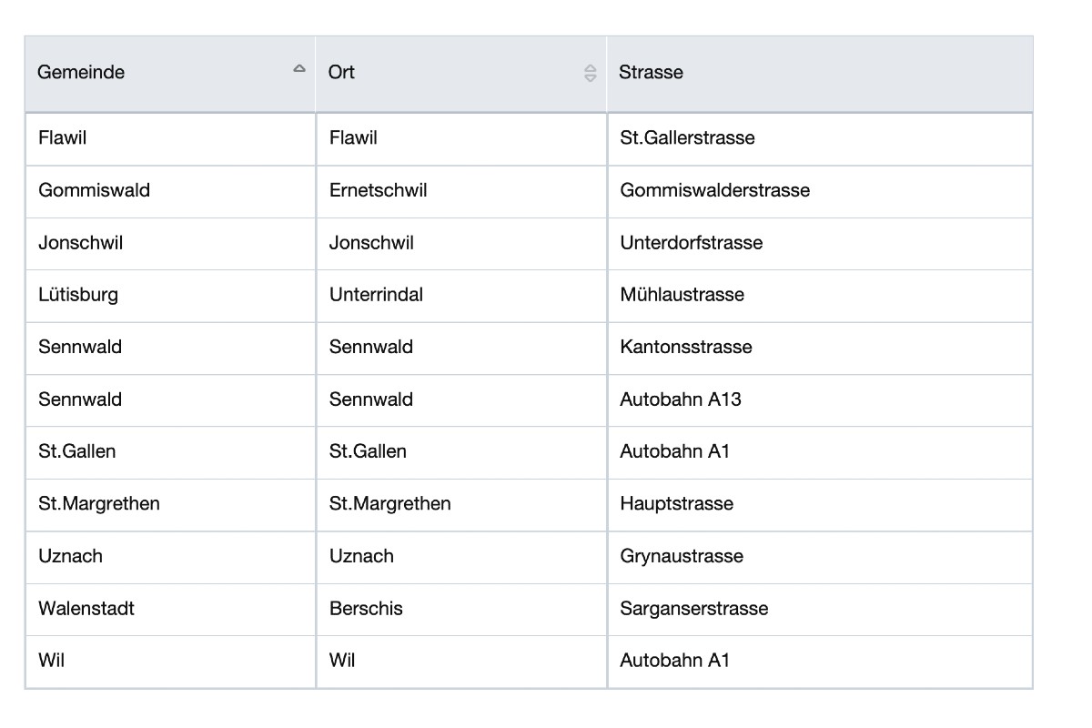Sort table by Ort column header
Screen dimensions: 1092x728
tap(341, 72)
